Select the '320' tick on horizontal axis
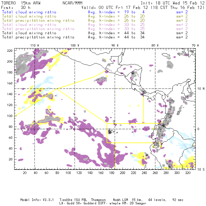 point(188,173)
